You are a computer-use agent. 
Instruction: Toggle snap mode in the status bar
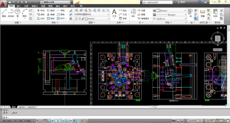[x=41, y=121]
